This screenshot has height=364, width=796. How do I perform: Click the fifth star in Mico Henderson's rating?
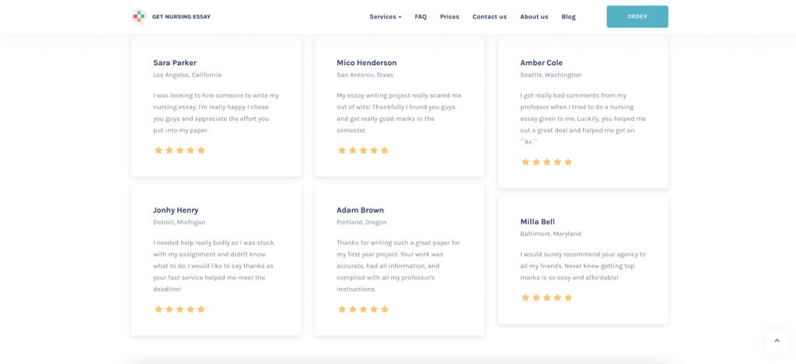click(384, 151)
